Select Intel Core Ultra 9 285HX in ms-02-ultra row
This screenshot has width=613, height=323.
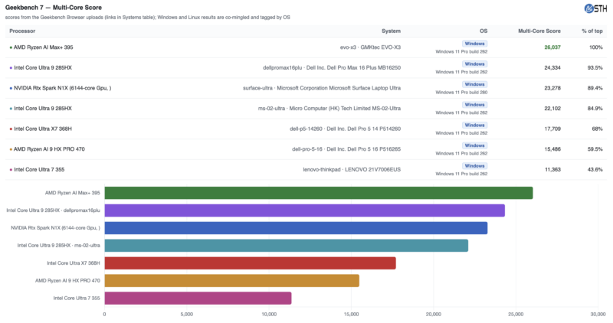tap(43, 108)
